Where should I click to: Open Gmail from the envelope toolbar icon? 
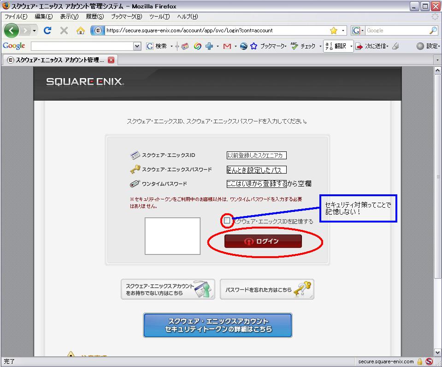click(227, 46)
